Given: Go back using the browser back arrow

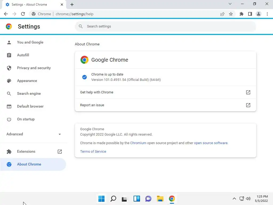Looking at the screenshot, I should (x=6, y=14).
